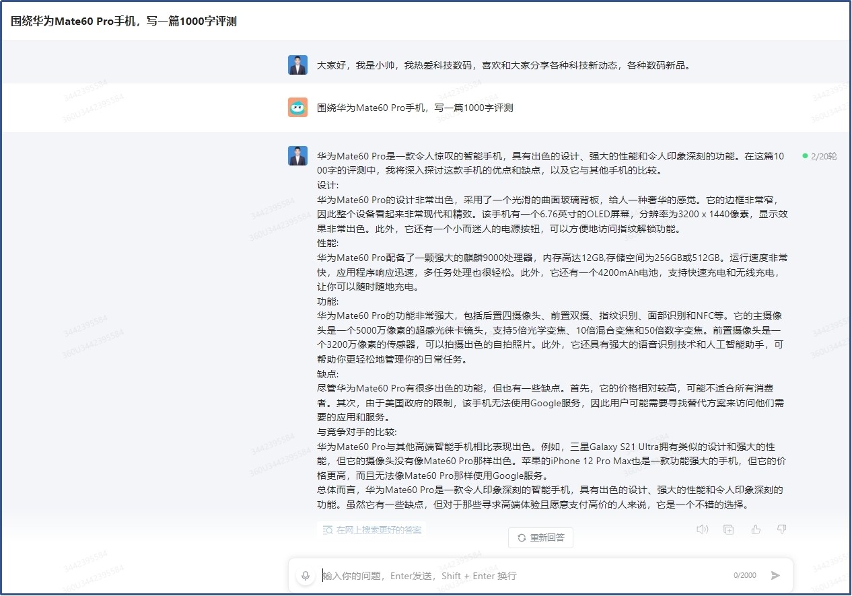Click the microphone voice input icon
The image size is (852, 596).
pos(306,576)
